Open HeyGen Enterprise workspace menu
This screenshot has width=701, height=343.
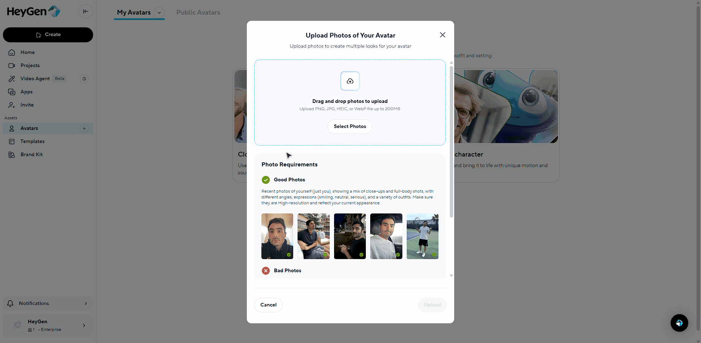click(48, 325)
